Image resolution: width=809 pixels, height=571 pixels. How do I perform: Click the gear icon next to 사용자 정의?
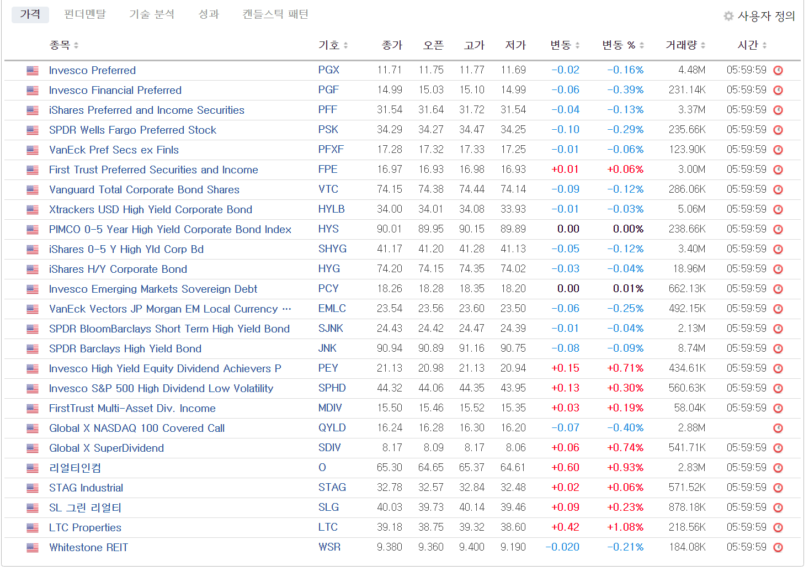[728, 16]
